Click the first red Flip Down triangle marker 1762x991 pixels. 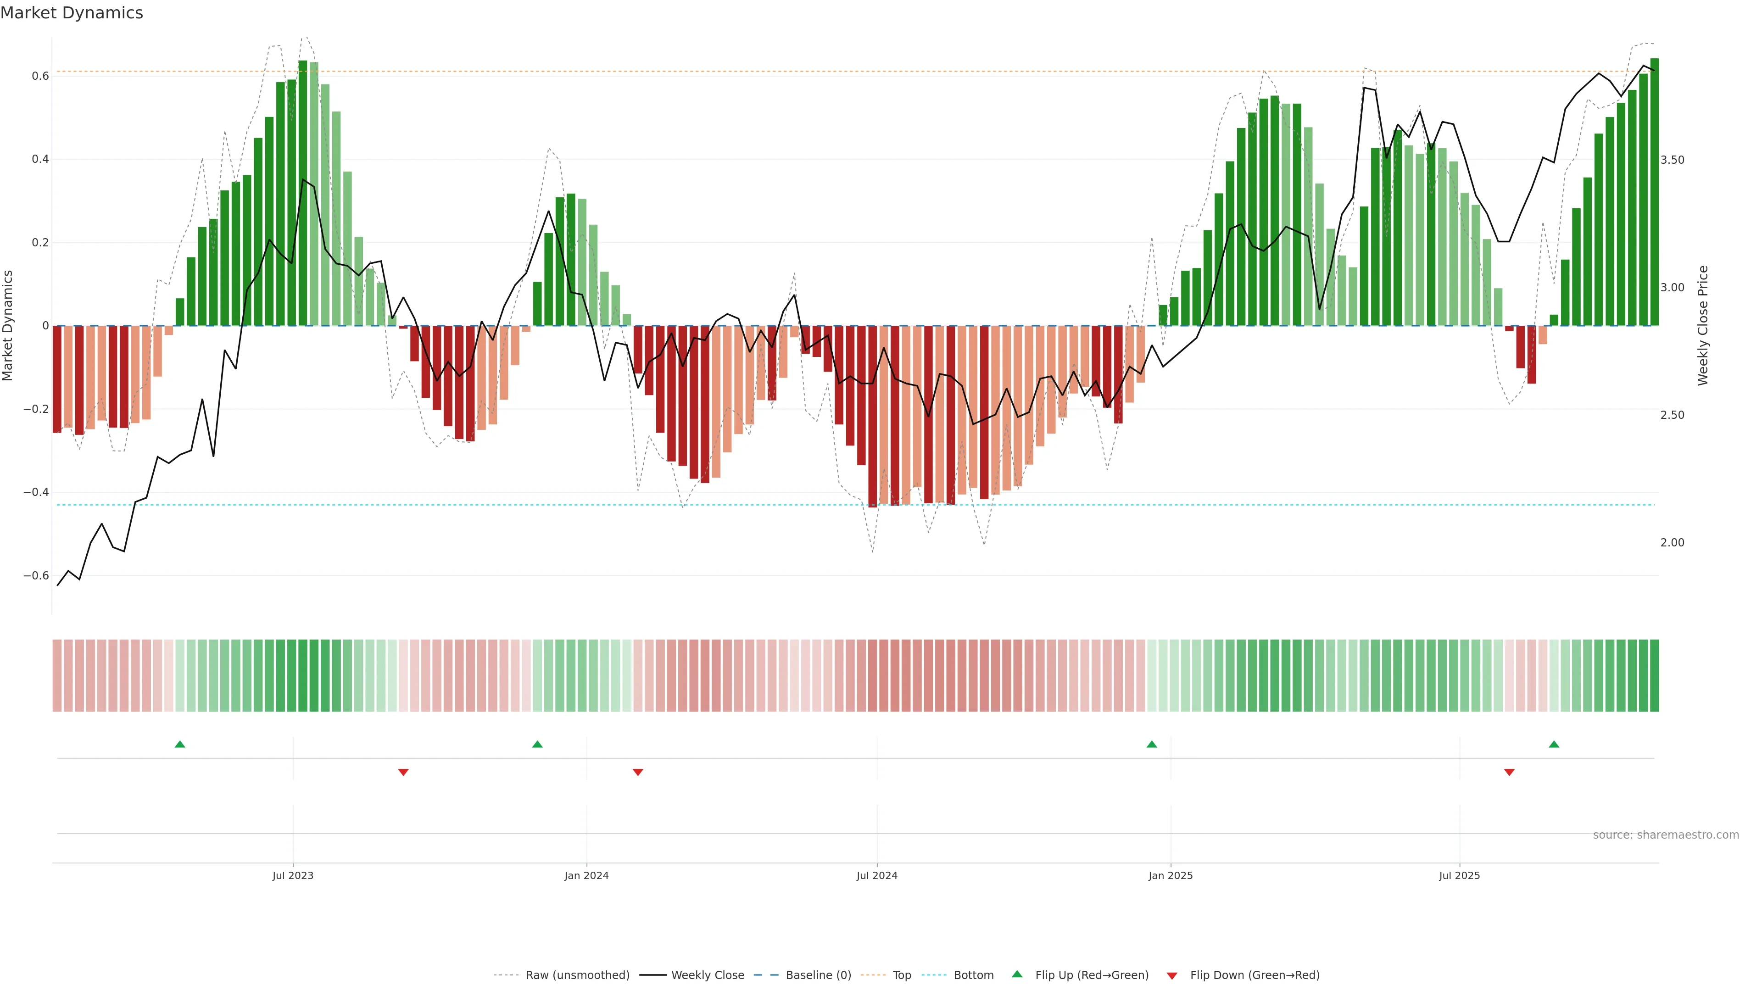tap(404, 772)
